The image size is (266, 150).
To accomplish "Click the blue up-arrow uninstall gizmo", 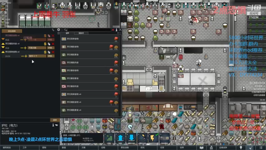I will click(x=120, y=138).
